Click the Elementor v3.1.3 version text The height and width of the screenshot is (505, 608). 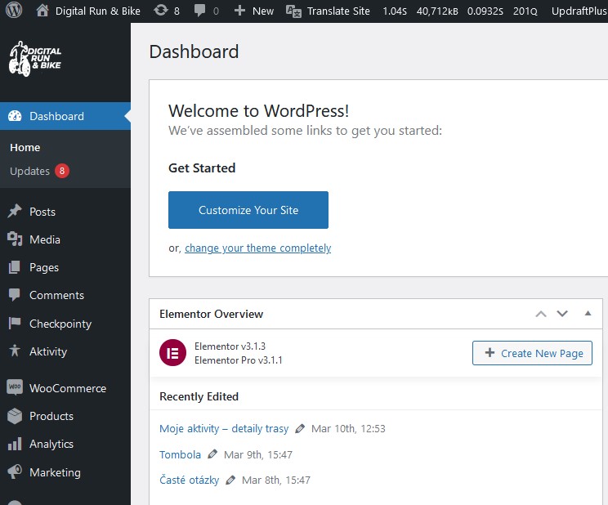point(230,346)
